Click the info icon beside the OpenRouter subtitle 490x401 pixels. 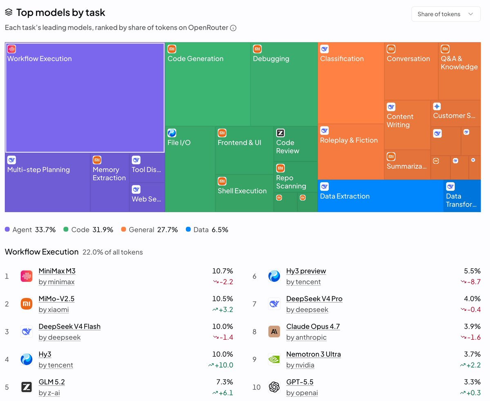(x=233, y=28)
